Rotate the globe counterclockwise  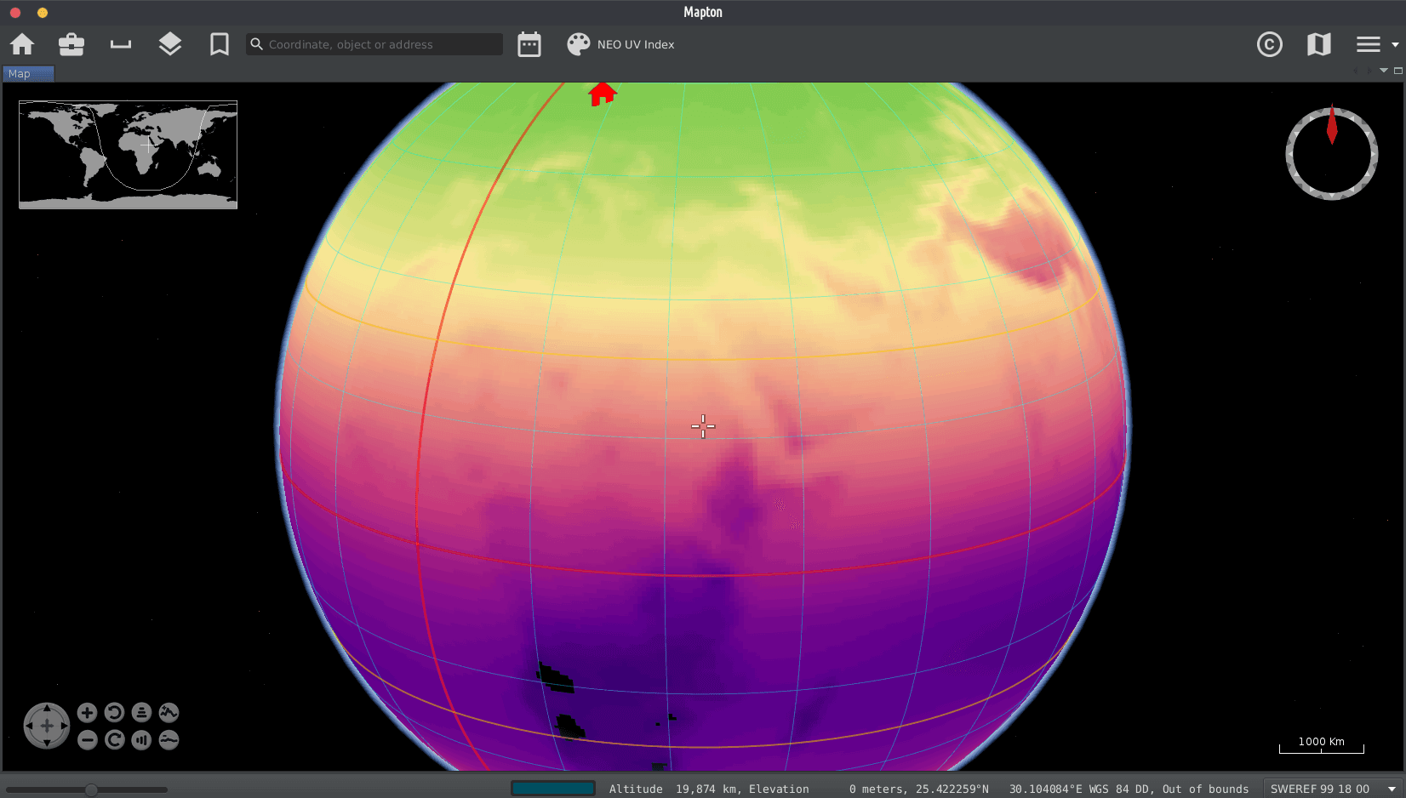pyautogui.click(x=114, y=713)
